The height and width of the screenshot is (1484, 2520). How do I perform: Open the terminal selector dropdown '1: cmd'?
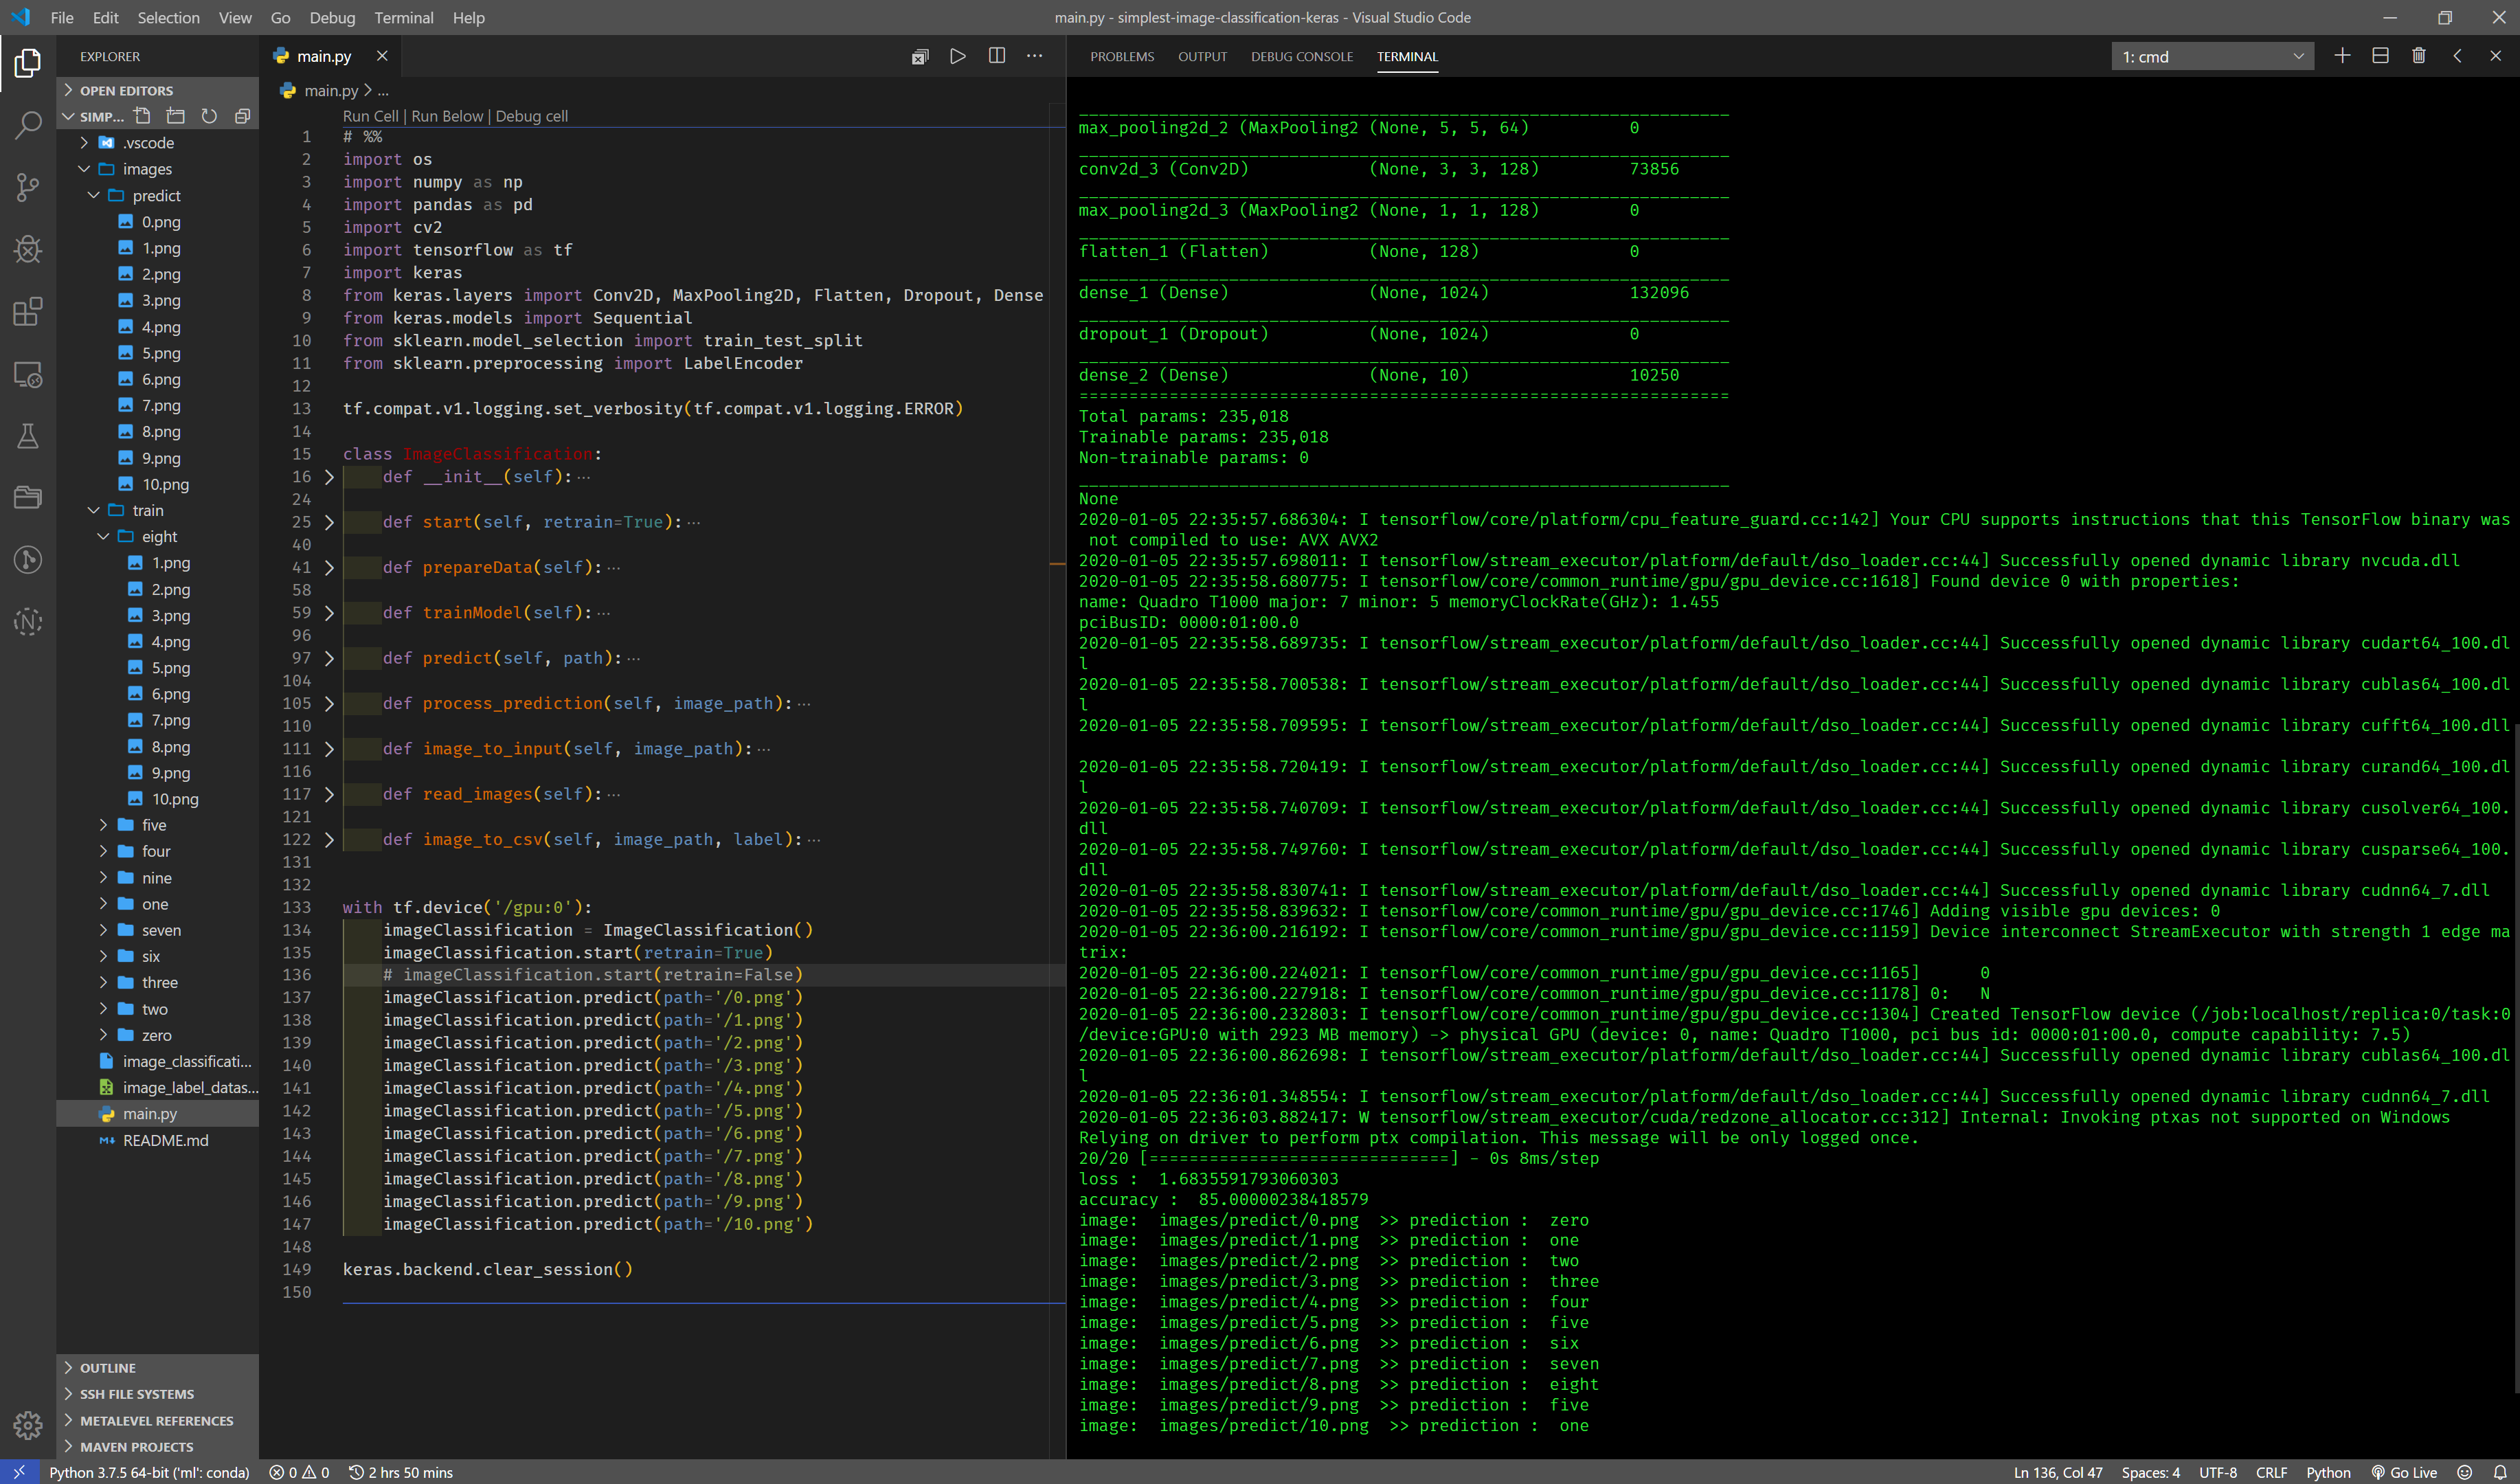[x=2212, y=57]
